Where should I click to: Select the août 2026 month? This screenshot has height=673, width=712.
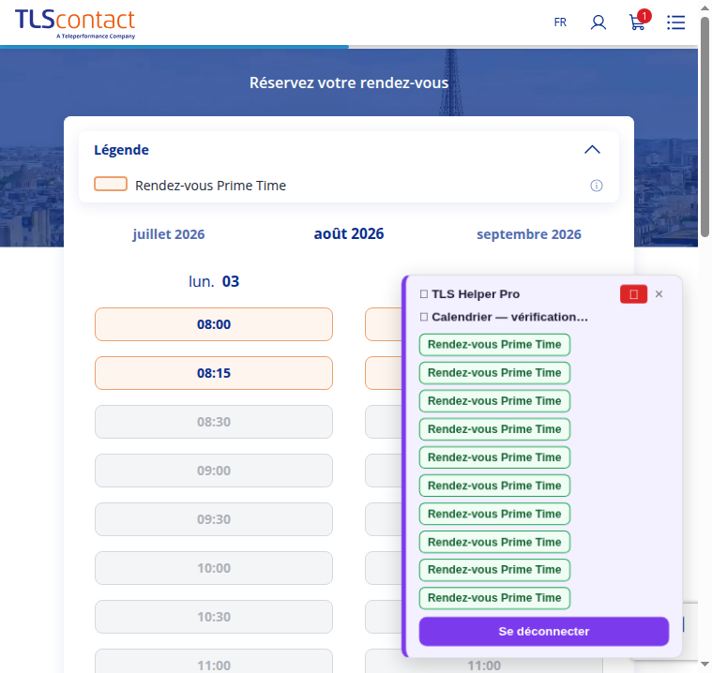click(349, 233)
